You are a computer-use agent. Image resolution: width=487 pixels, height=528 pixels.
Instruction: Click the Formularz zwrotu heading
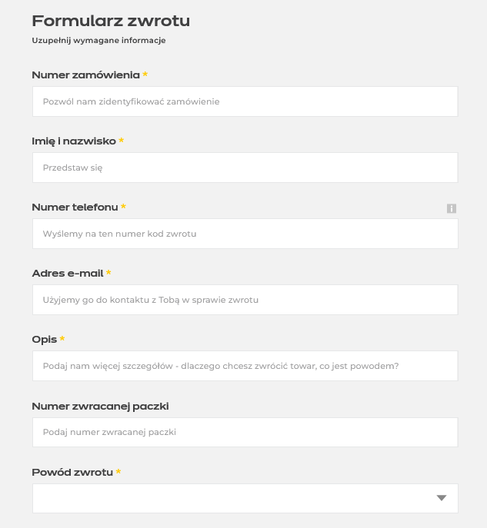coord(111,21)
